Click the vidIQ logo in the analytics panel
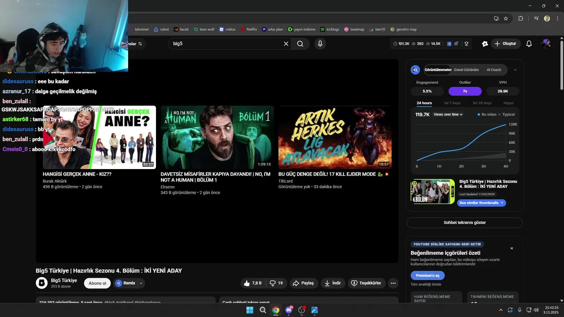 click(x=415, y=70)
